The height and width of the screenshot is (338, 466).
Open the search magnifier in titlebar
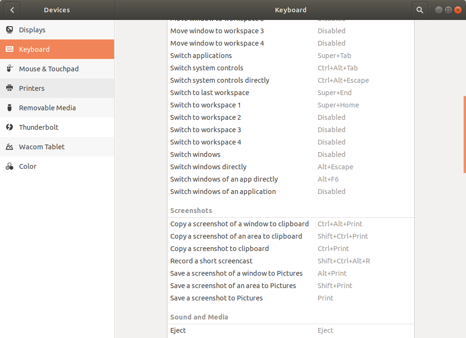coord(418,10)
